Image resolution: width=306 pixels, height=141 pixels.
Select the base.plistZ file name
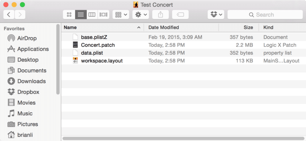click(94, 37)
